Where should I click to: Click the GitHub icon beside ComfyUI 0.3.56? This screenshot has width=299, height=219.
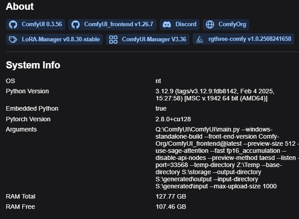tap(13, 24)
